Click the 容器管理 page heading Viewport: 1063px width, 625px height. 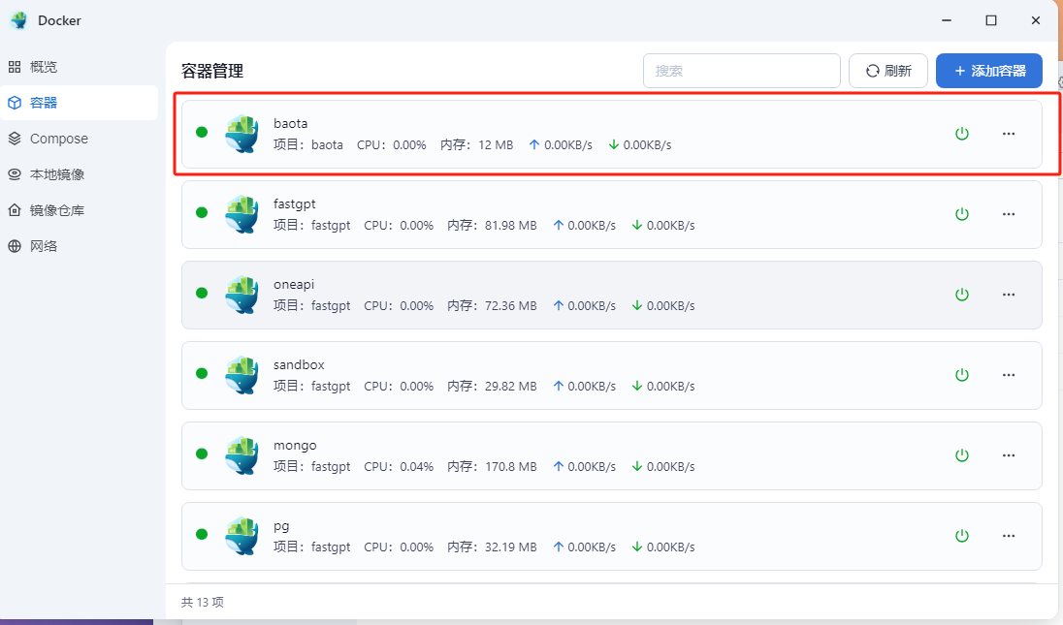tap(212, 71)
